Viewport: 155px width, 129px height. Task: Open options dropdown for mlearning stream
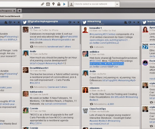tap(134, 22)
